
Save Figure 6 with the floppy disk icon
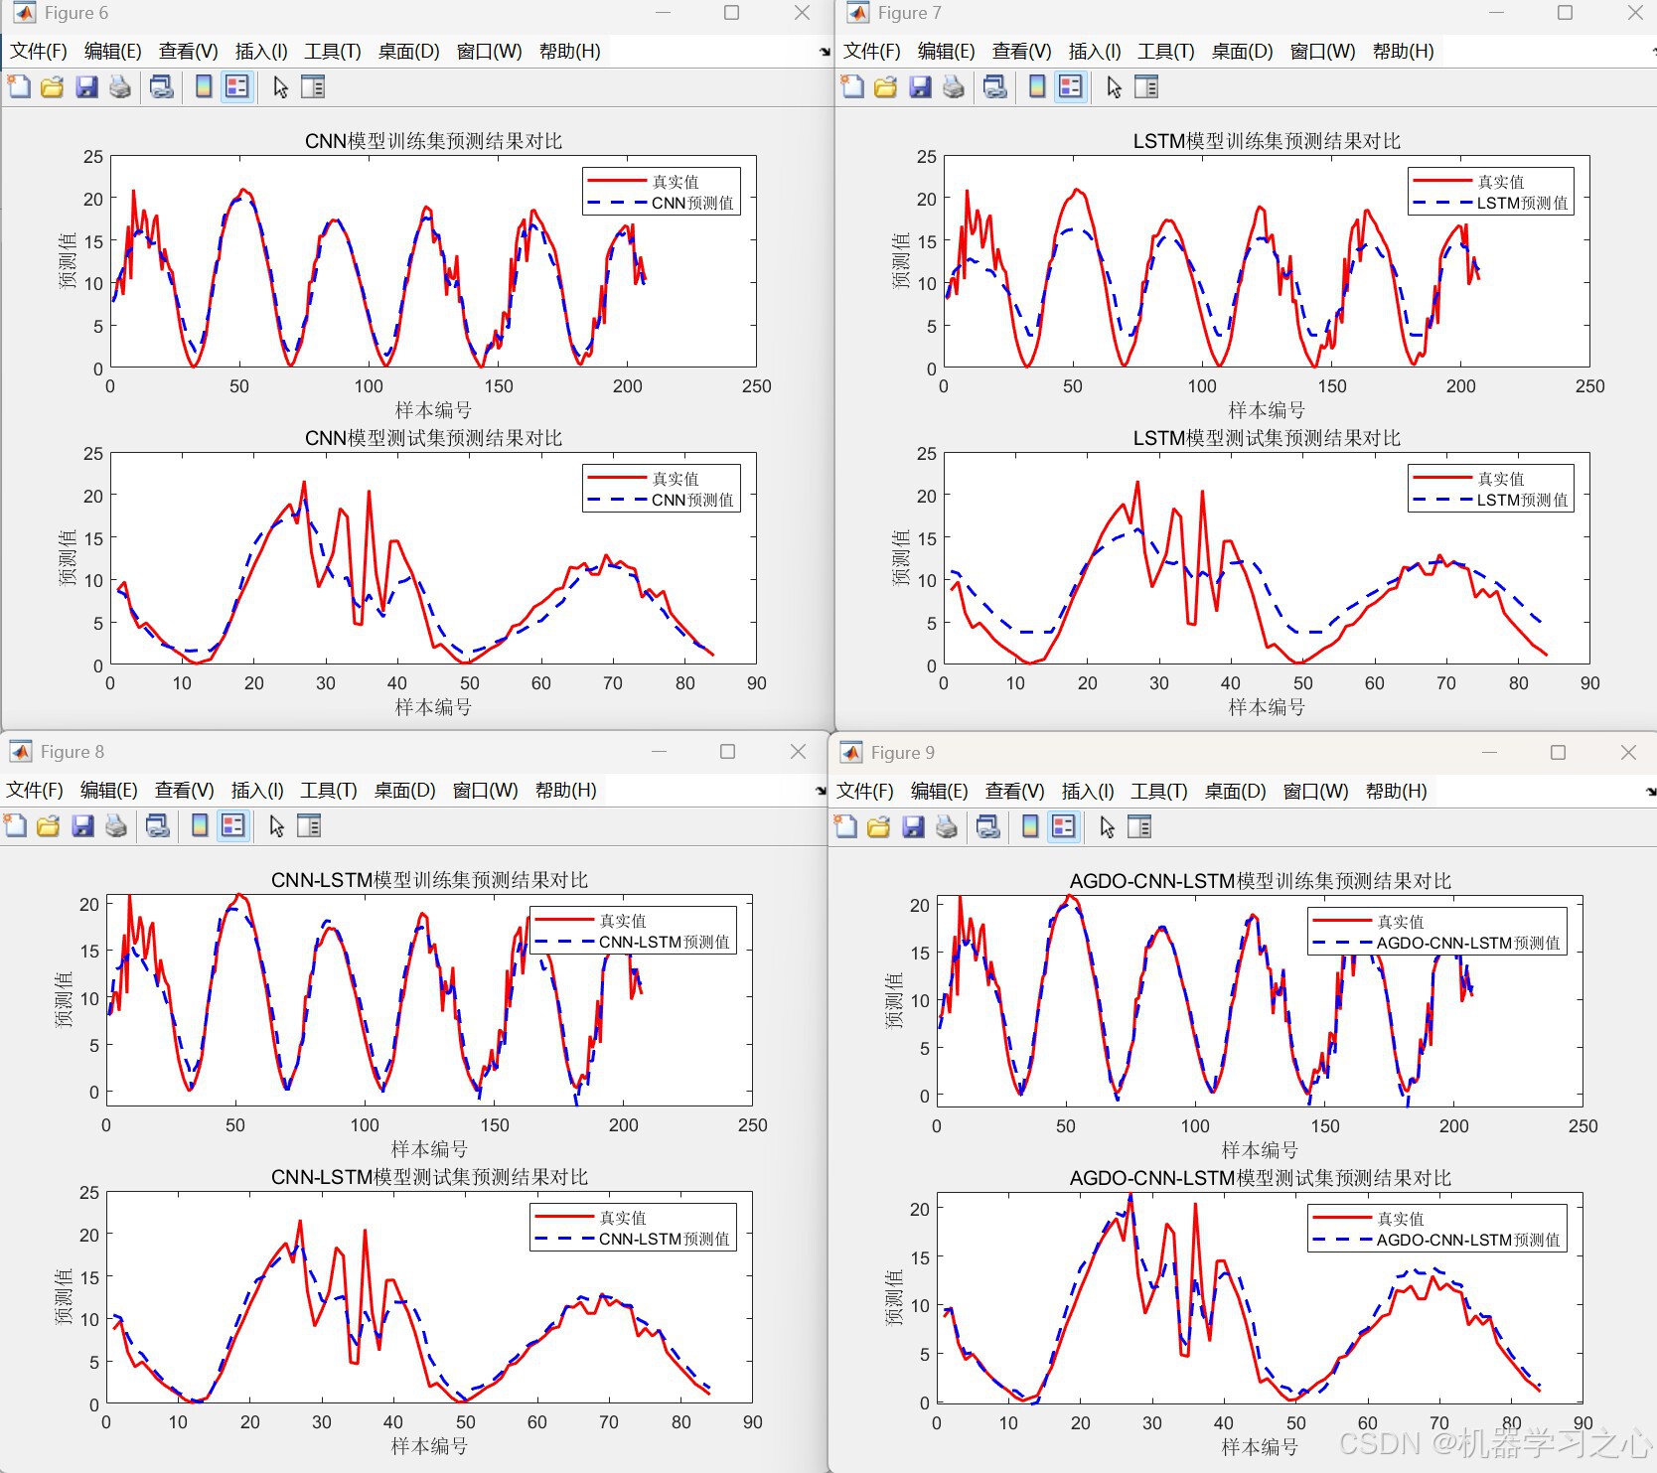click(86, 87)
